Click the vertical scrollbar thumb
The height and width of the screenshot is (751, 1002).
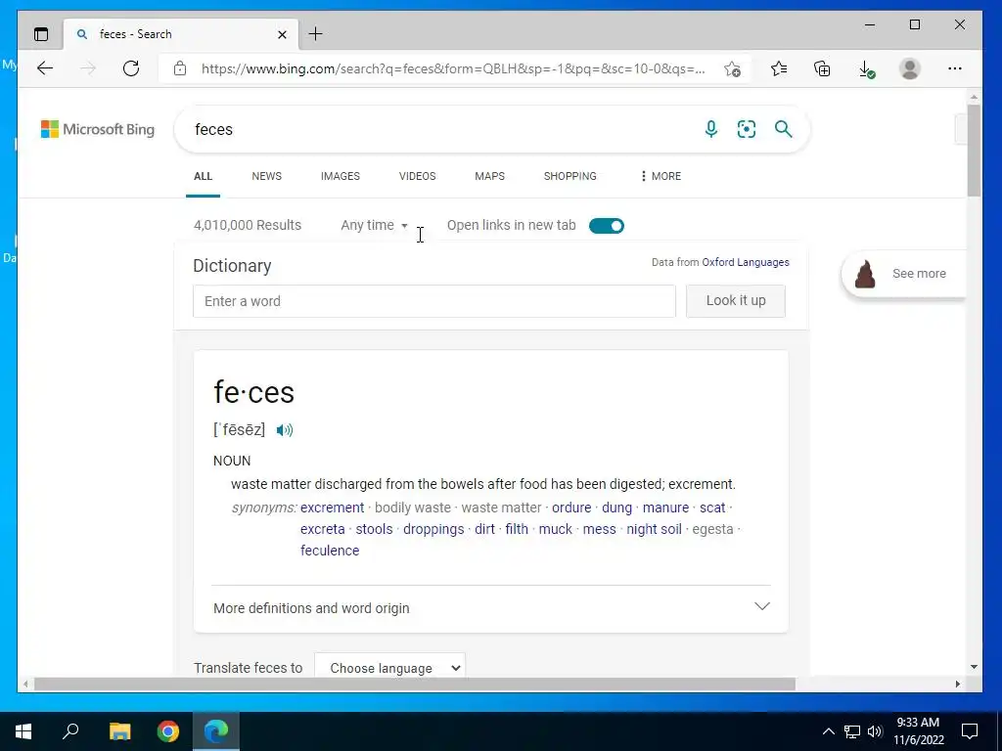pos(974,150)
